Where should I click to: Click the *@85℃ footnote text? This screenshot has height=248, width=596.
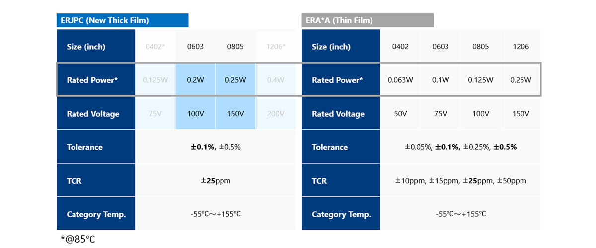[x=78, y=239]
